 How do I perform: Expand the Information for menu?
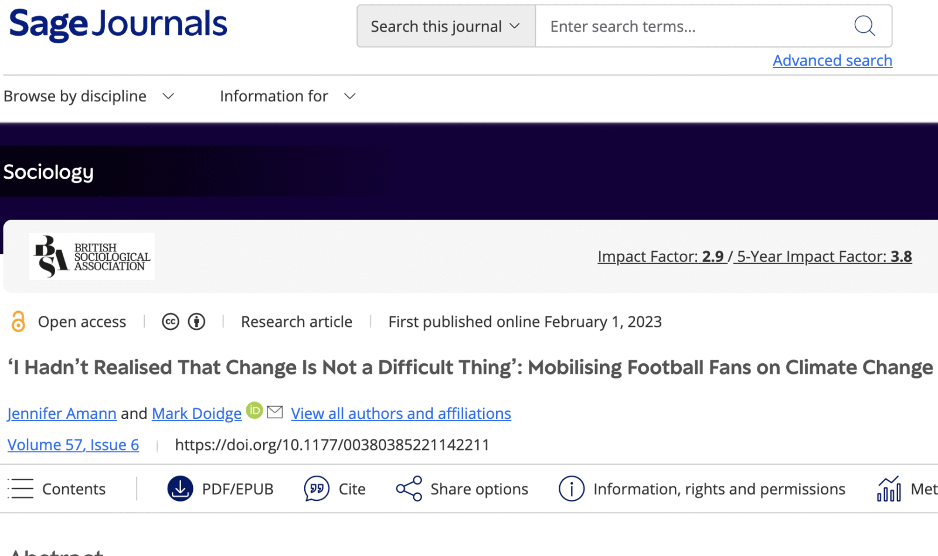point(287,96)
